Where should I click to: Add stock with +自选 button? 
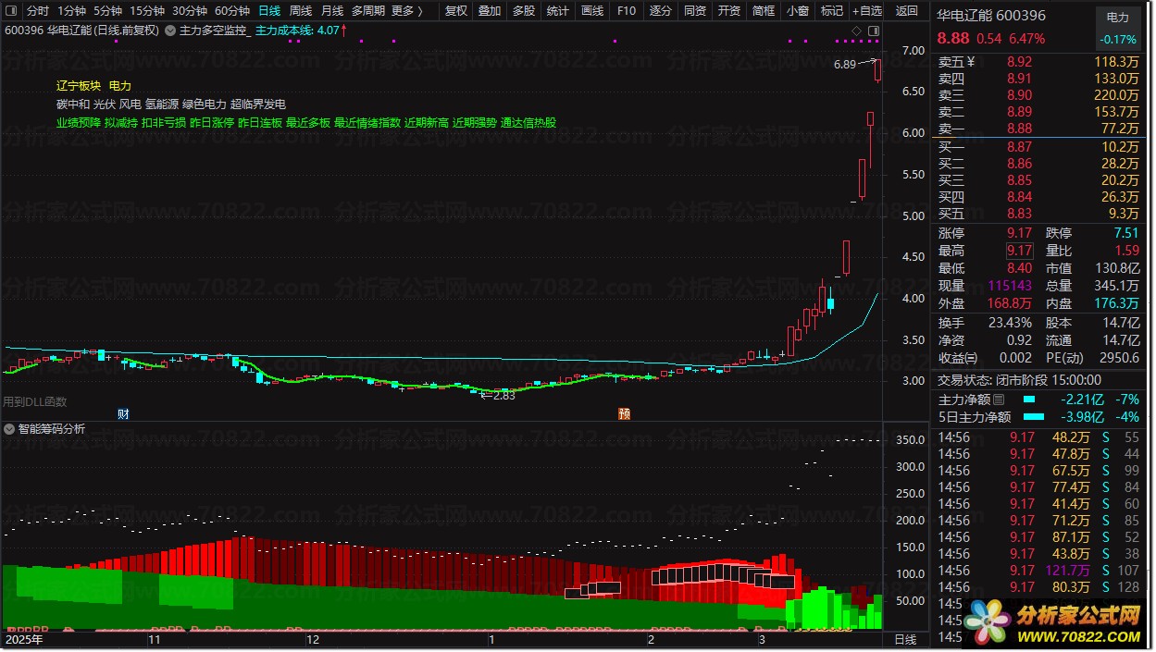pos(867,11)
